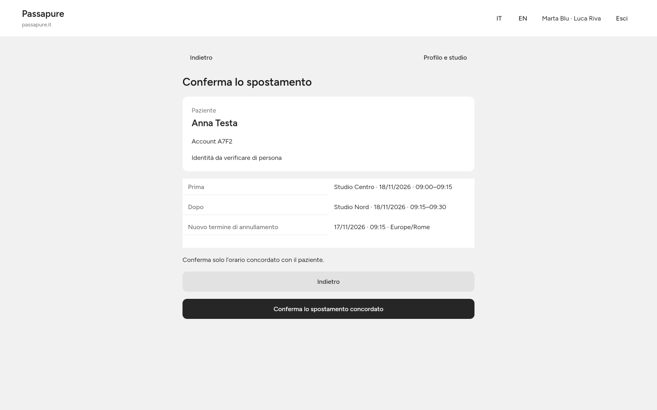Click the Passapure logo title
The width and height of the screenshot is (657, 410).
(x=43, y=14)
